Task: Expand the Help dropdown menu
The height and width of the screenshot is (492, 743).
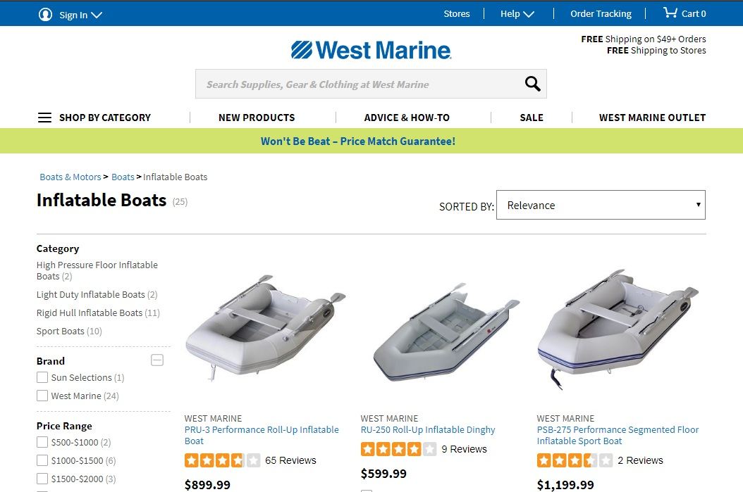Action: click(x=517, y=14)
